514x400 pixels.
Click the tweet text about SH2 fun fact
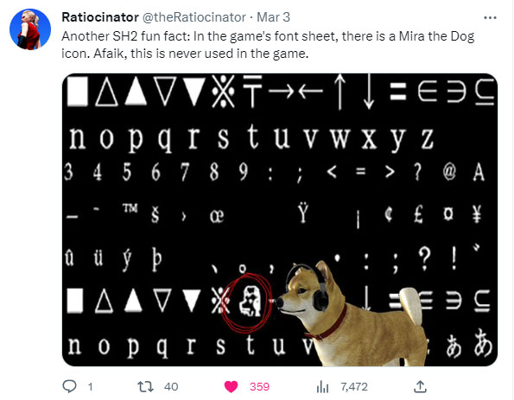point(268,45)
